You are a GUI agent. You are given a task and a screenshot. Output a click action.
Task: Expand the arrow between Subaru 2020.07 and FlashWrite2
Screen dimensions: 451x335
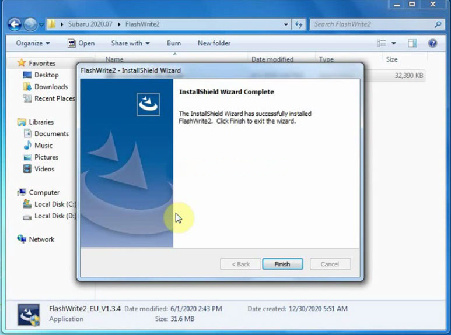pos(119,24)
